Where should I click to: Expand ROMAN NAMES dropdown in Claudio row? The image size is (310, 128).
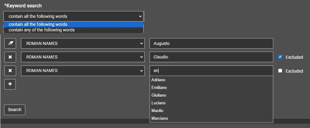(83, 57)
